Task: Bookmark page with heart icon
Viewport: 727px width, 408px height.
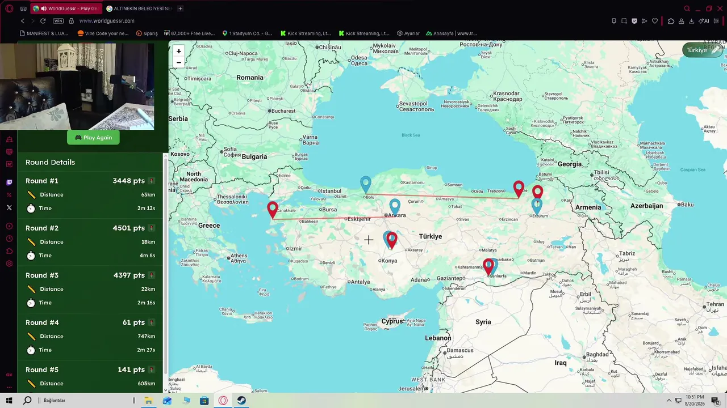Action: click(655, 21)
